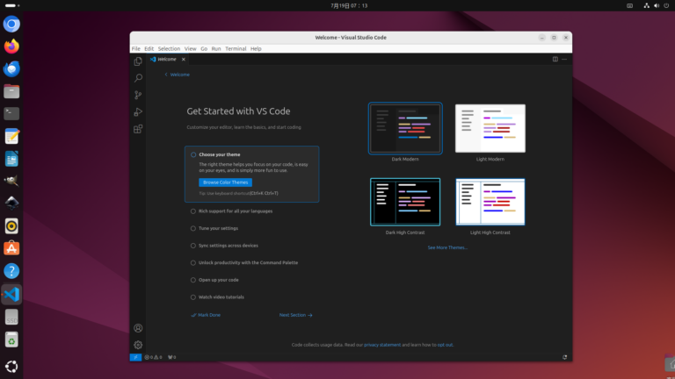The width and height of the screenshot is (675, 379).
Task: Open the clock and calendar in top bar
Action: point(349,5)
